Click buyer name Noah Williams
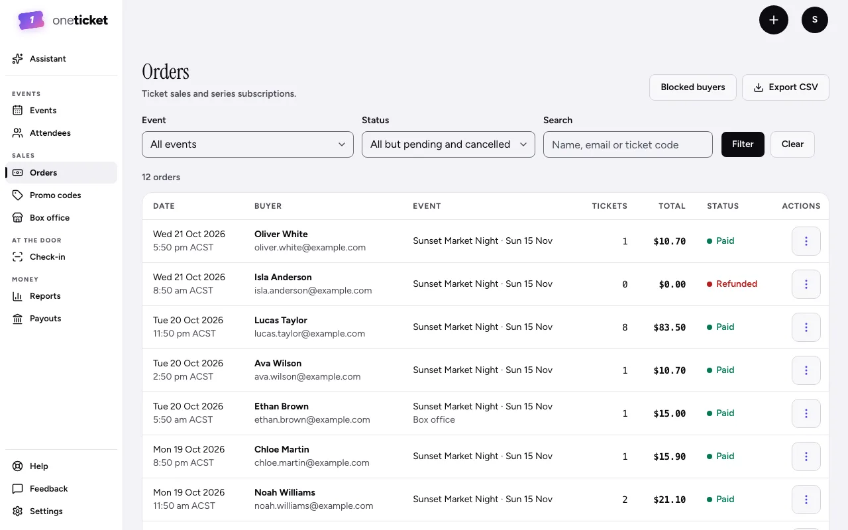848x530 pixels. click(x=285, y=493)
